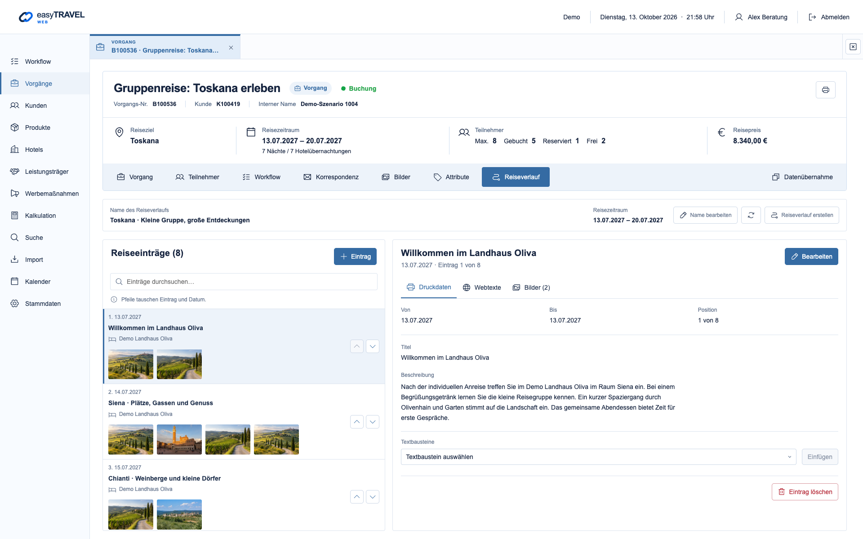Switch to the Korrespondenz tab
Image resolution: width=863 pixels, height=539 pixels.
(x=331, y=177)
